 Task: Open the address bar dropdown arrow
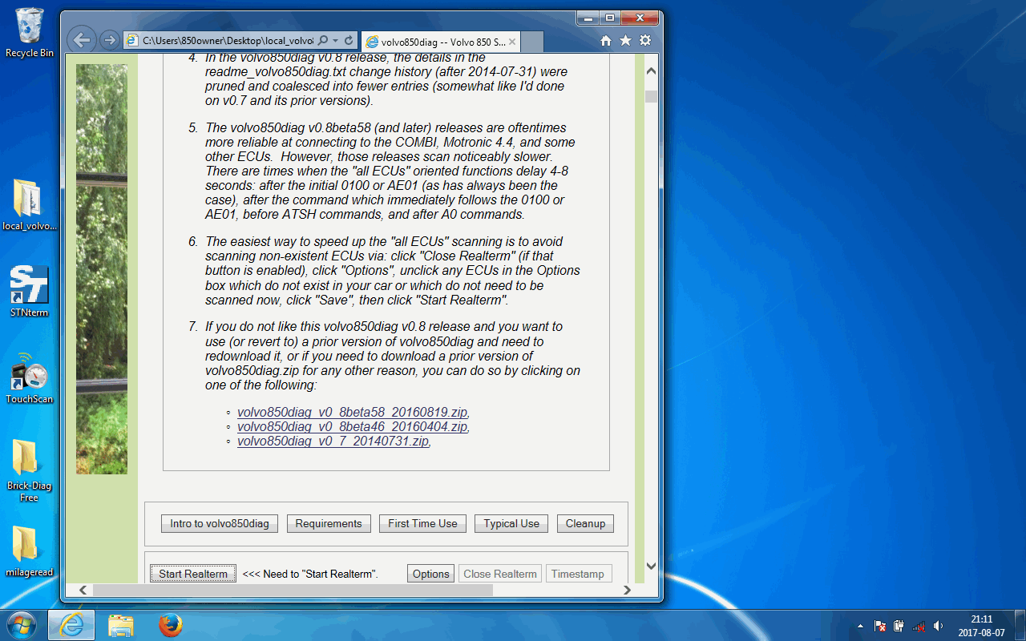pos(335,40)
